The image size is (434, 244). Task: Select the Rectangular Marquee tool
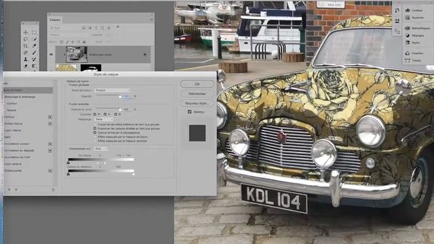[34, 33]
